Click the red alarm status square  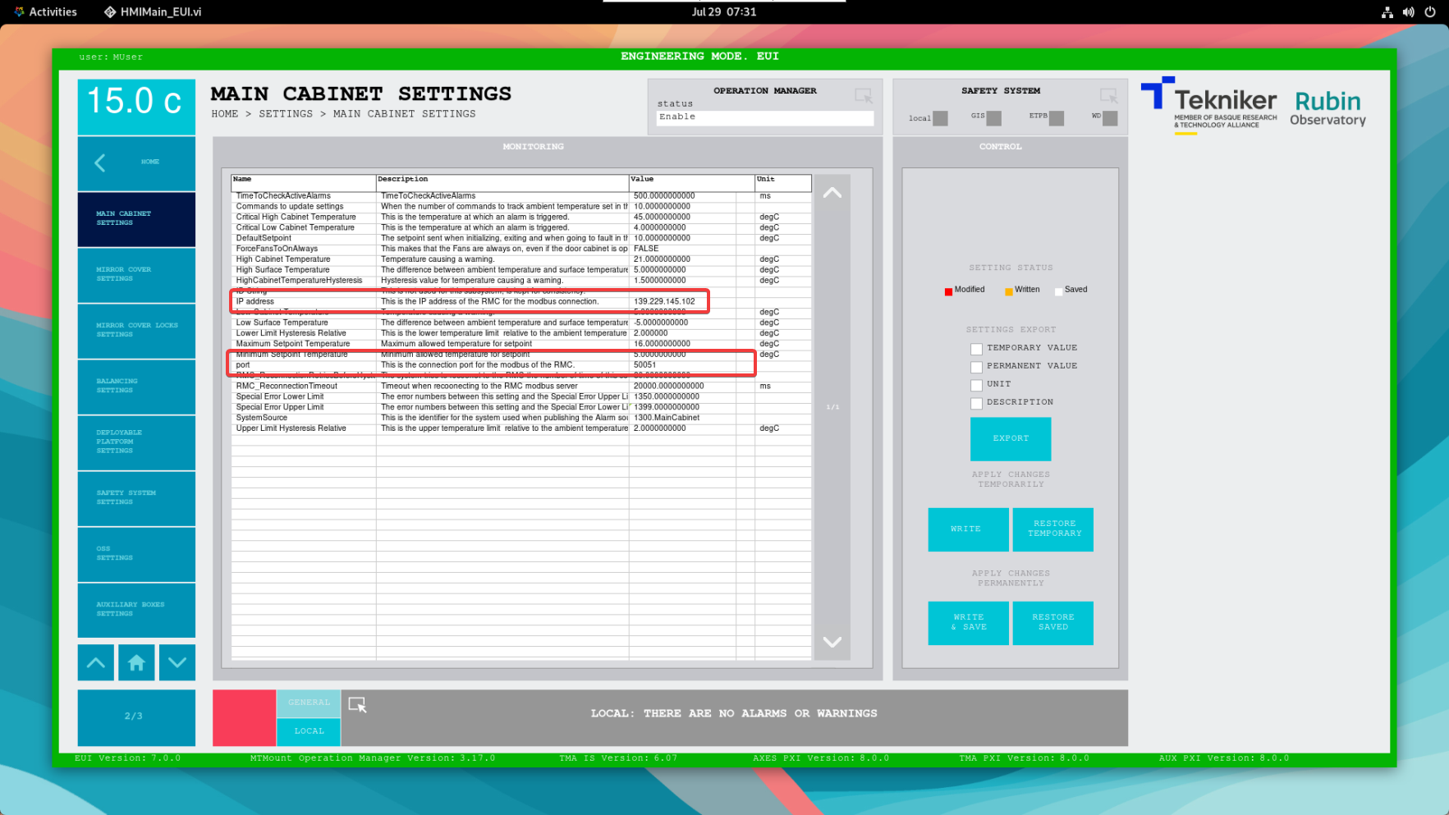pyautogui.click(x=245, y=718)
